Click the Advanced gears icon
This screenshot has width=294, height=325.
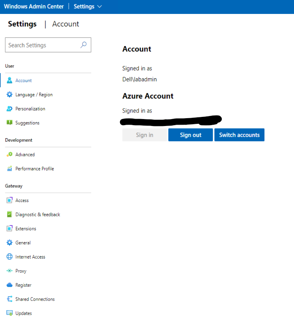[x=10, y=155]
